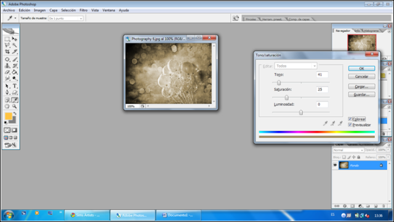The height and width of the screenshot is (222, 394).
Task: Toggle the Previsualizar checkbox
Action: click(x=350, y=125)
